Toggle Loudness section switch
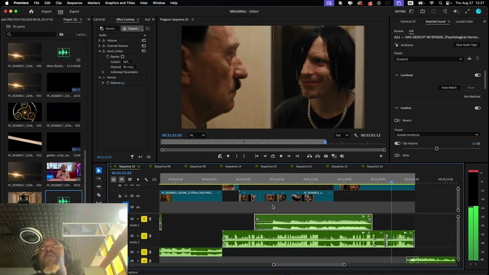This screenshot has width=489, height=275. coord(478,75)
